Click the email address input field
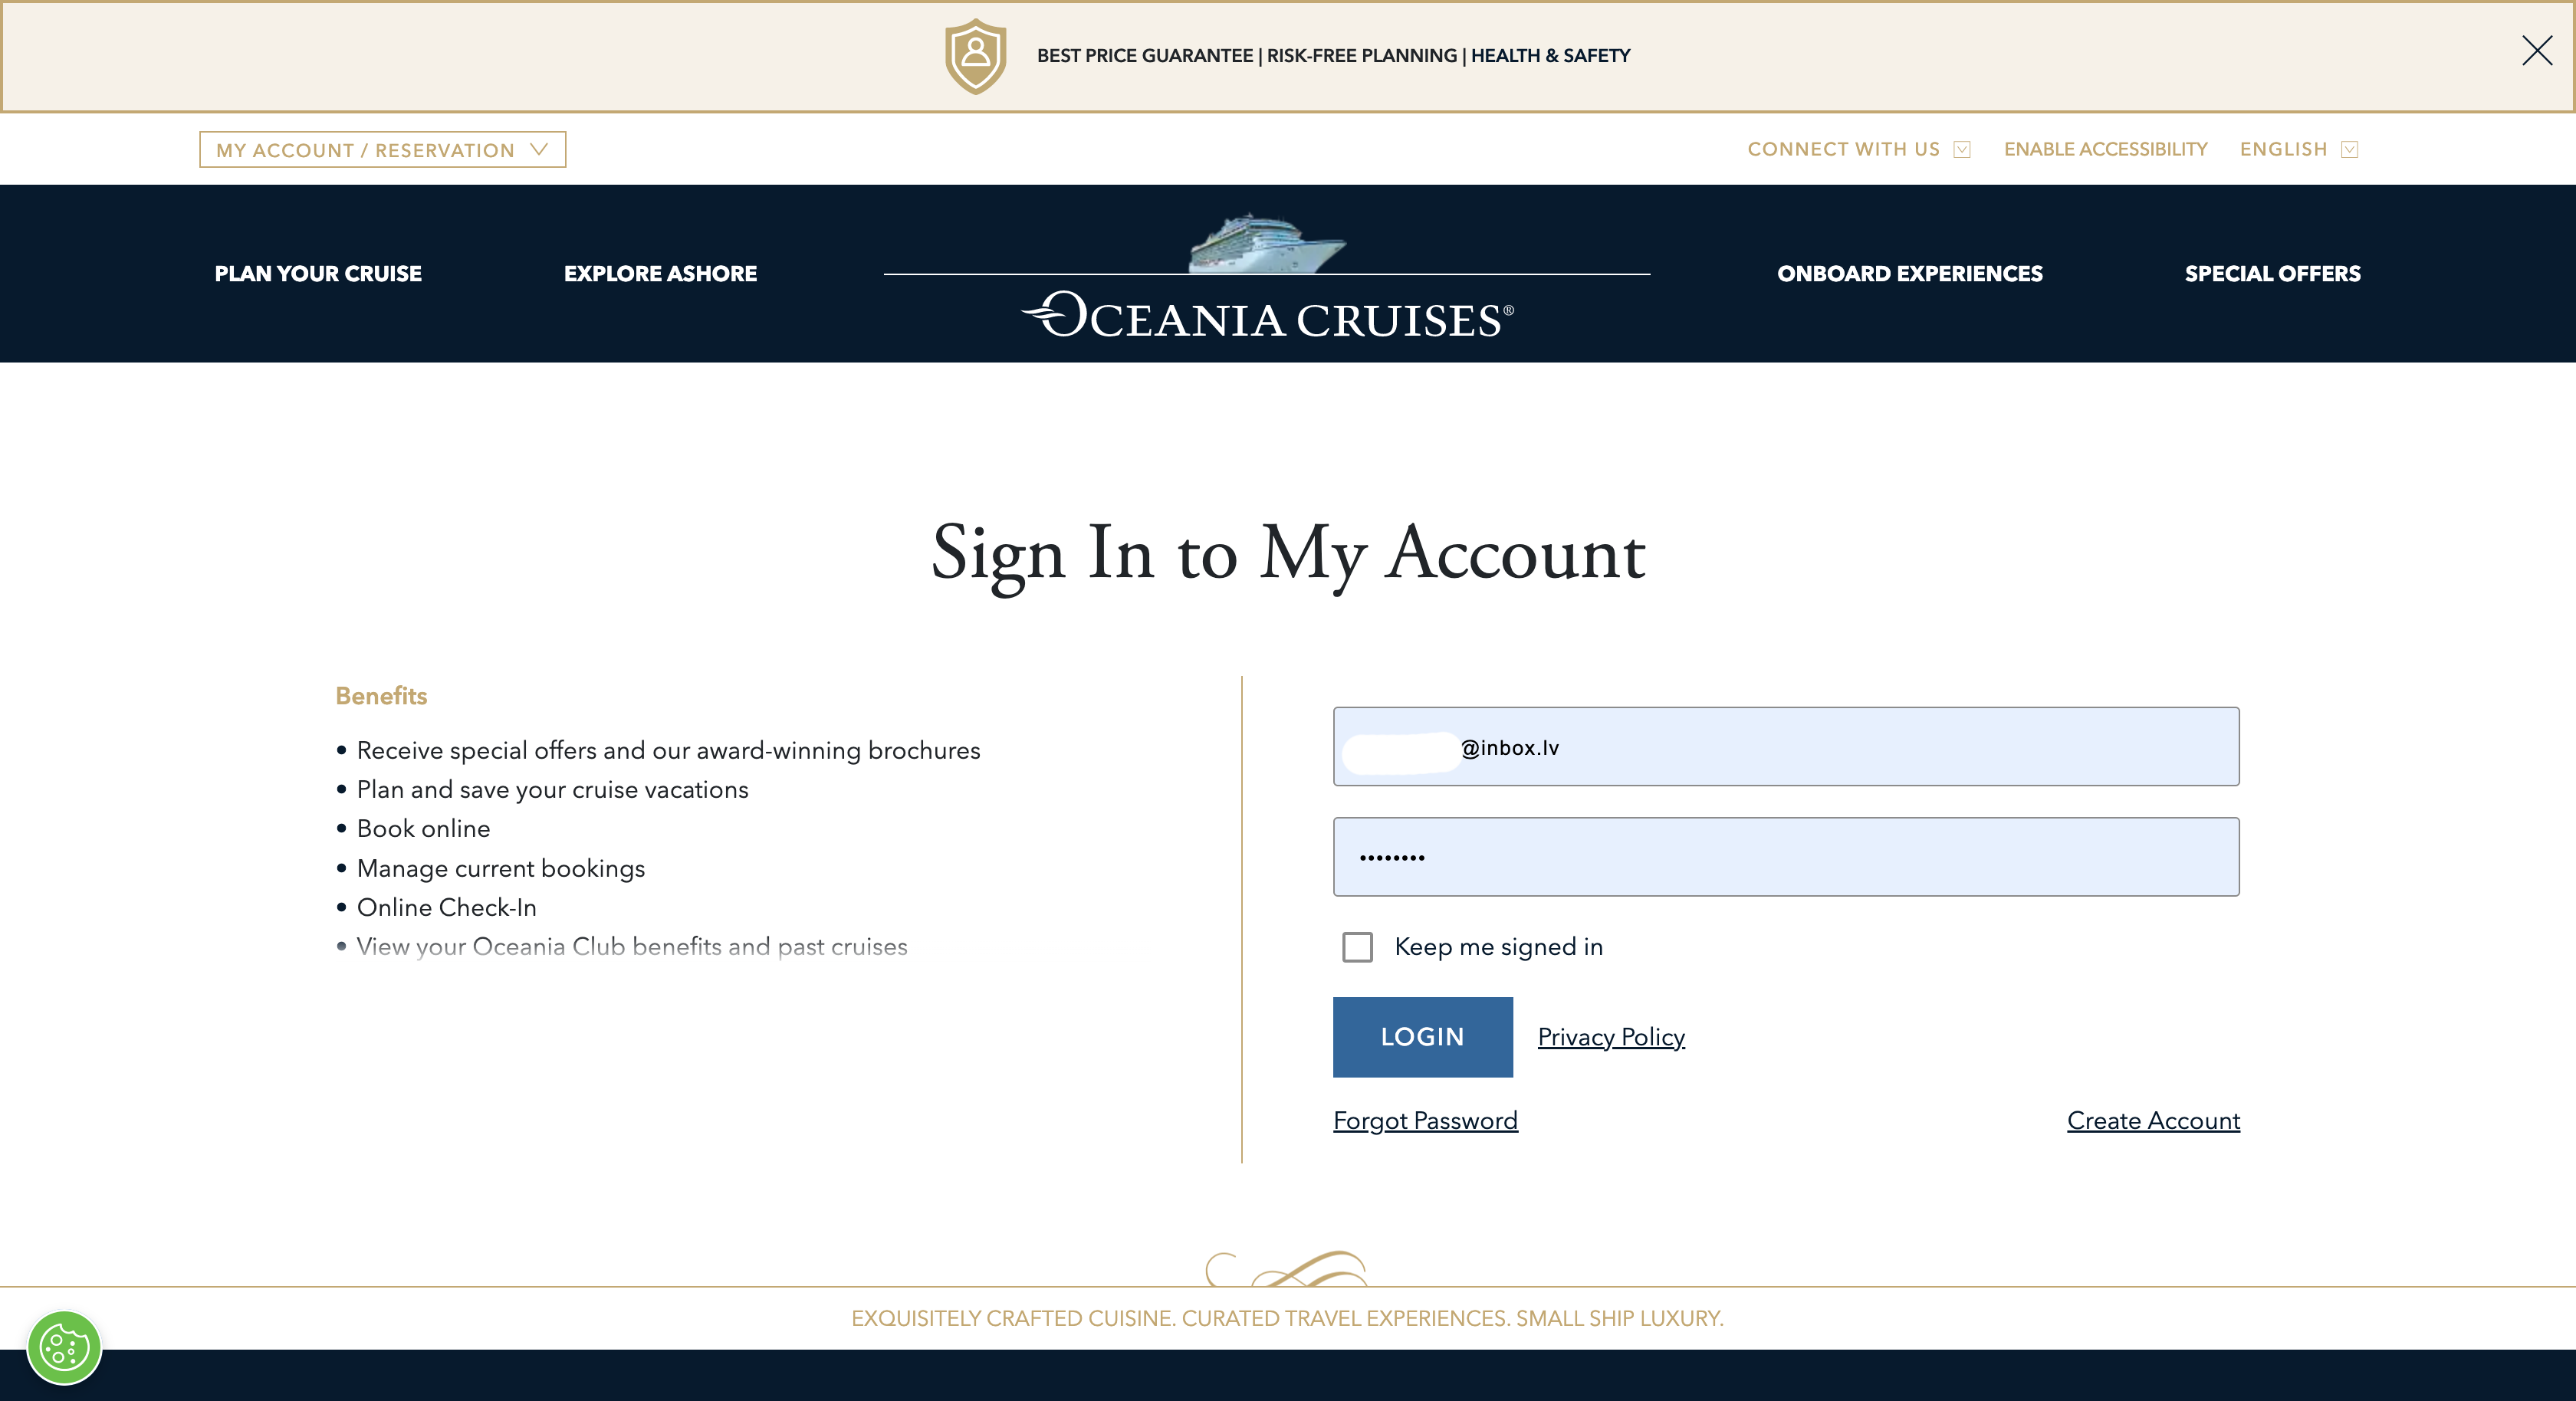This screenshot has height=1401, width=2576. 1786,747
